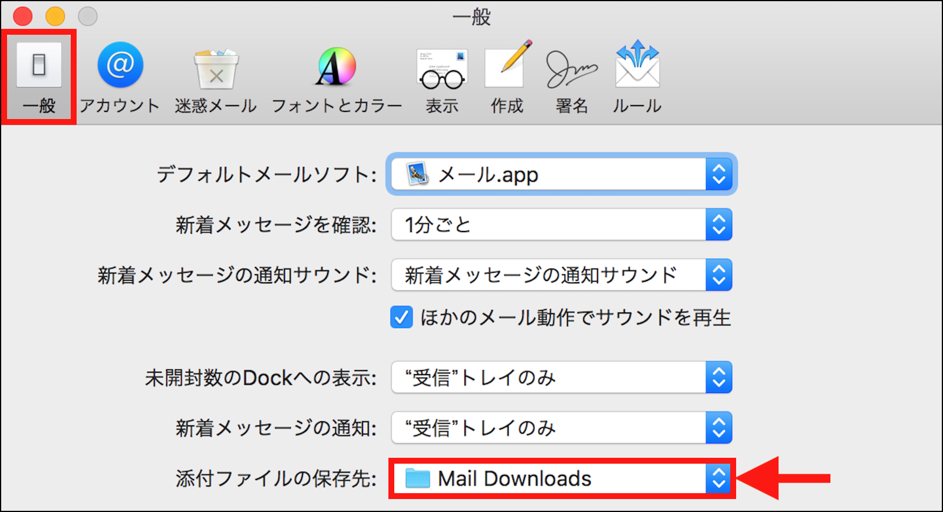Open the 未開封数のDockへの表示 dropdown
Image resolution: width=943 pixels, height=512 pixels.
click(562, 377)
